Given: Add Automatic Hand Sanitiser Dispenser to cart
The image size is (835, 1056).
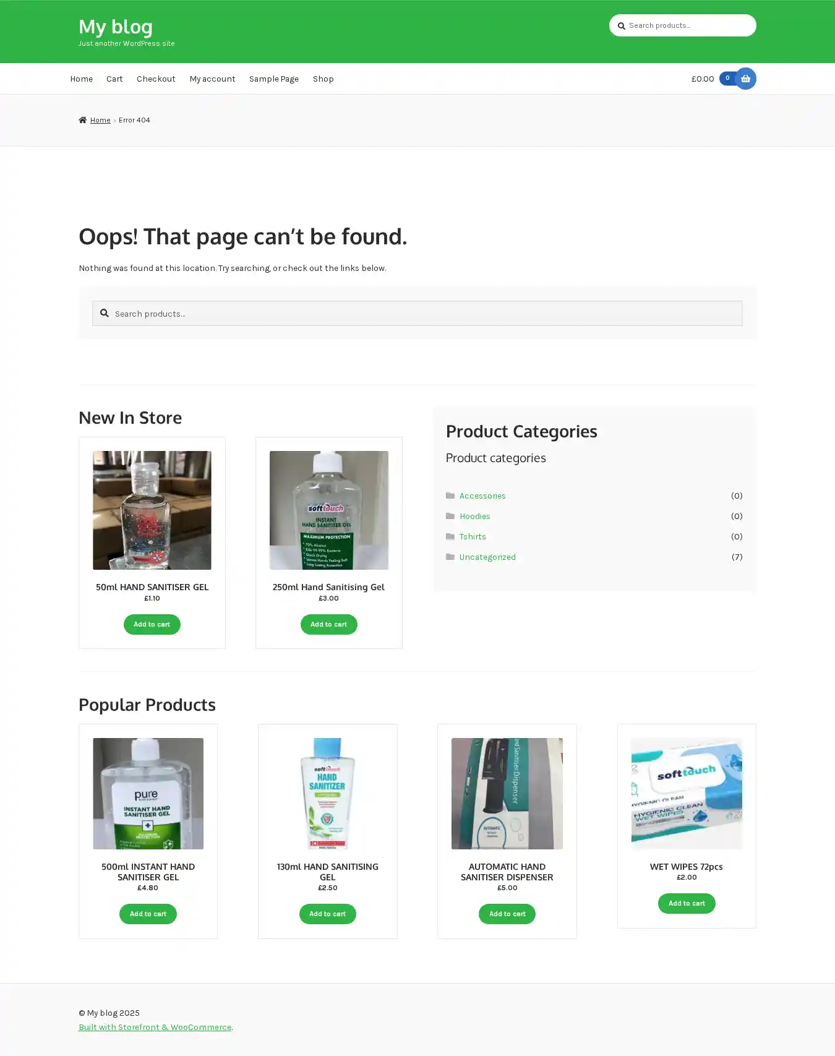Looking at the screenshot, I should pos(507,914).
